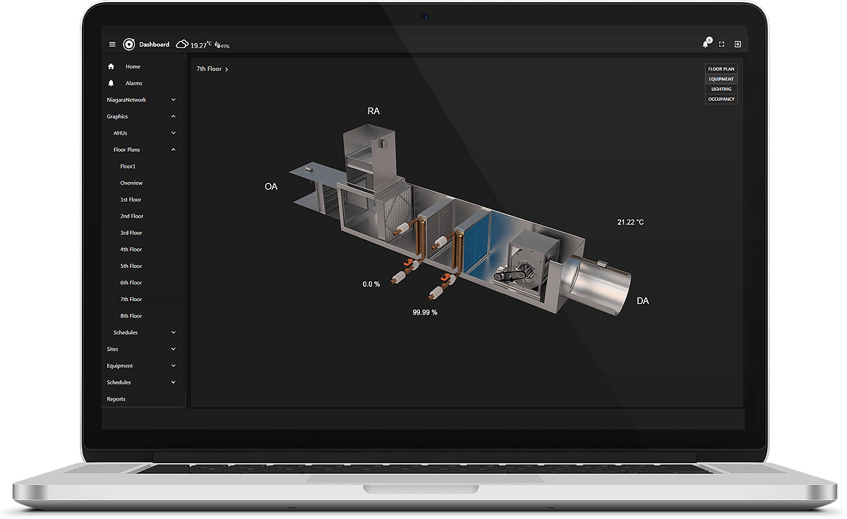Open Reports from the sidebar
Viewport: 847px width, 519px height.
click(x=116, y=399)
